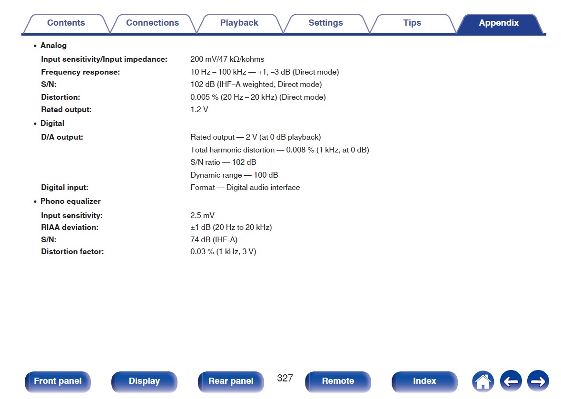Click the '74 dB (IHF-A)' value

214,240
